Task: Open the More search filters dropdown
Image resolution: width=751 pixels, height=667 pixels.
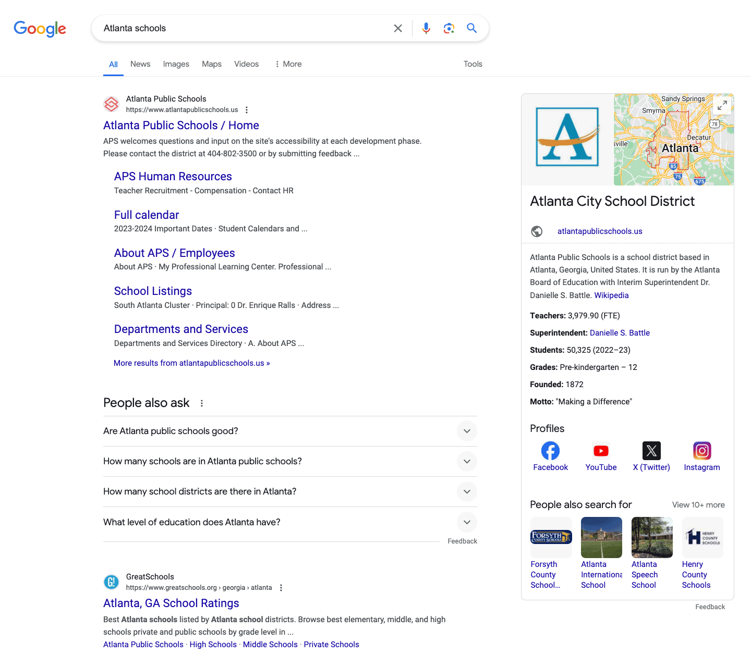Action: (288, 64)
